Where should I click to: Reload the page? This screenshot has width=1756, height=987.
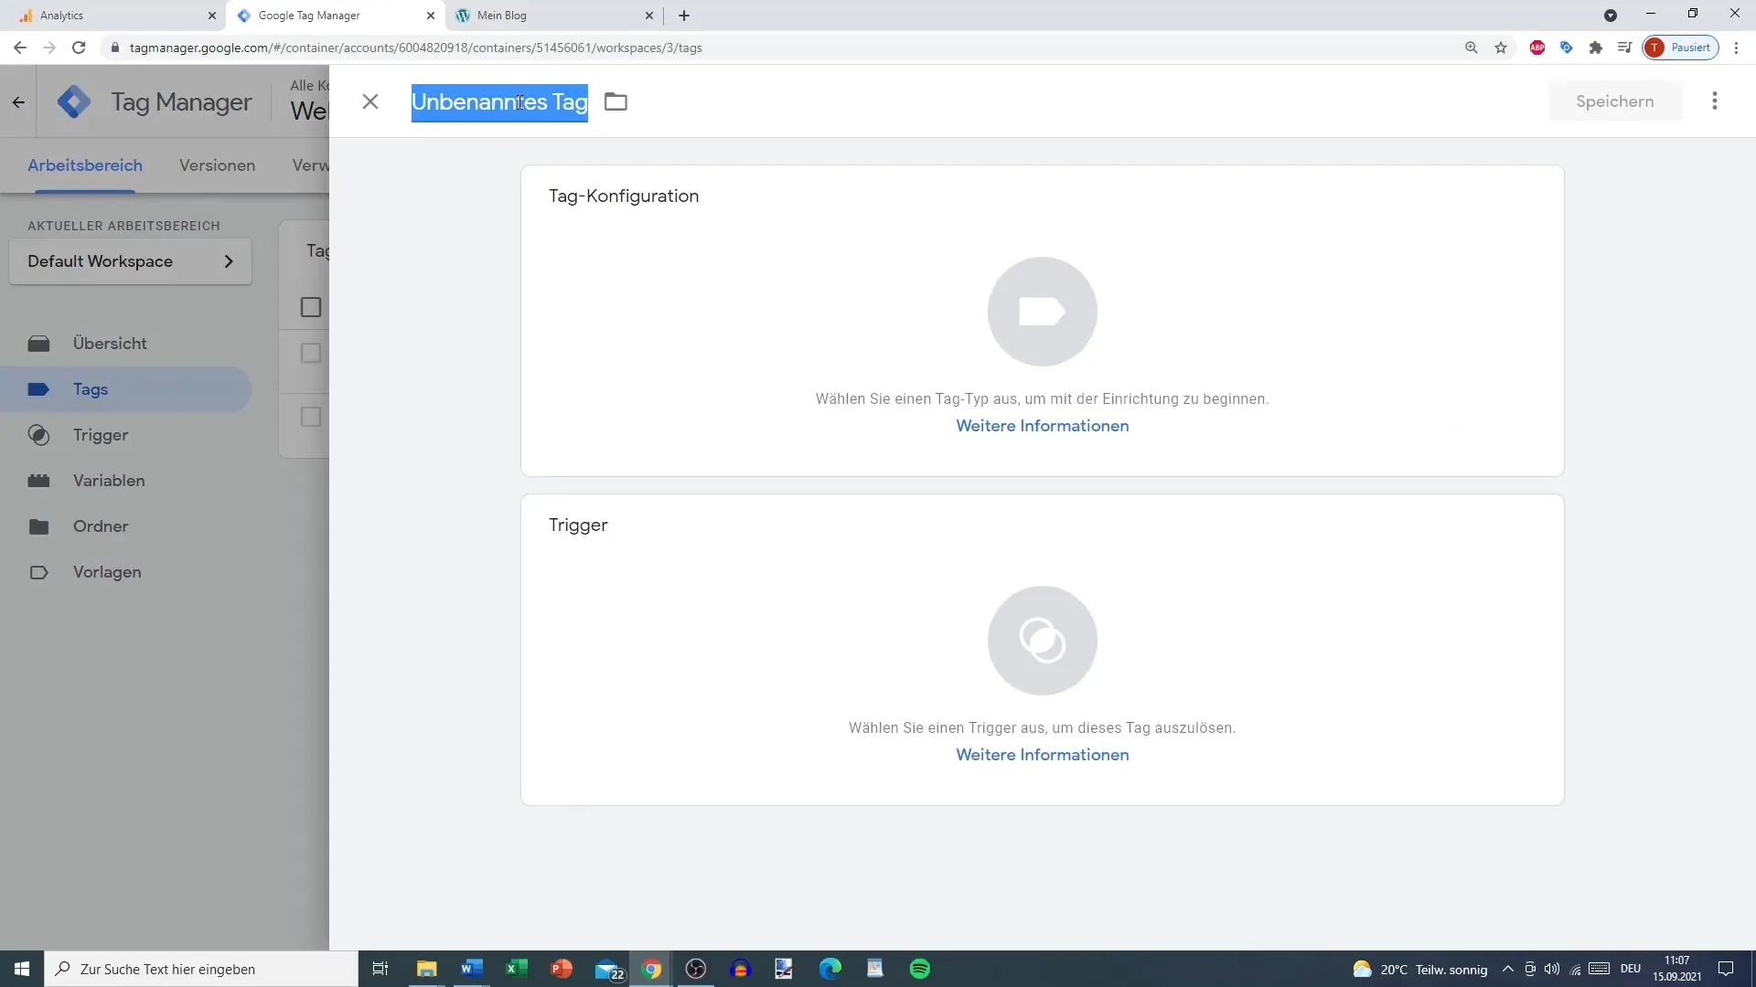[x=79, y=48]
